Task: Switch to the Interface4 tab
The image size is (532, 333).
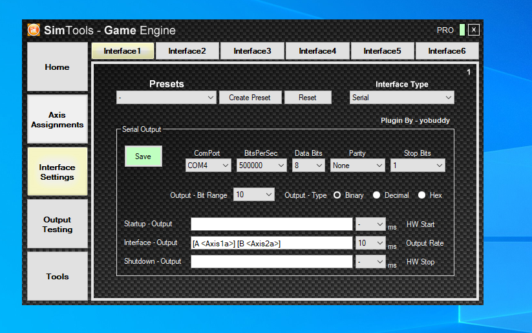Action: point(317,51)
